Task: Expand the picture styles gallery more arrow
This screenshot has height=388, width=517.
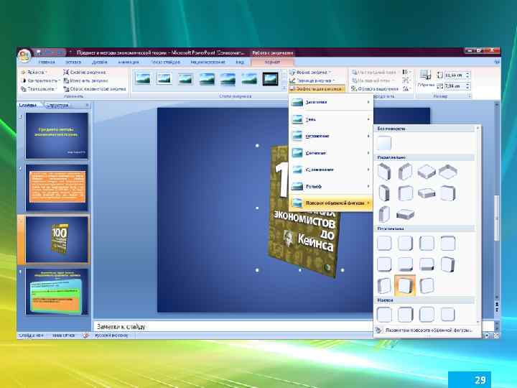Action: click(284, 88)
